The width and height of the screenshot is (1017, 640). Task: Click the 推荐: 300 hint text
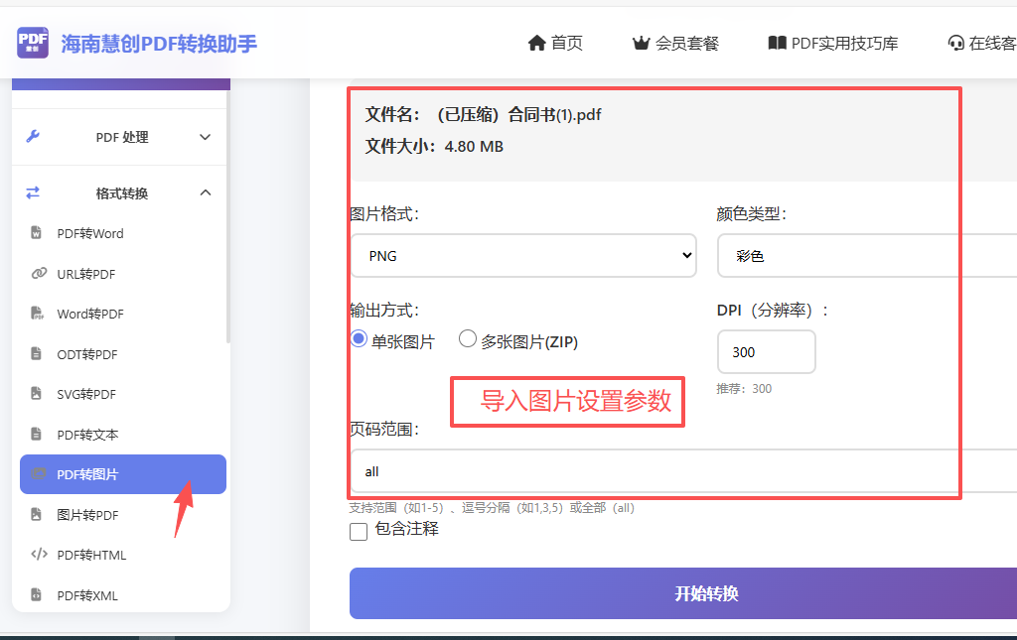point(744,389)
